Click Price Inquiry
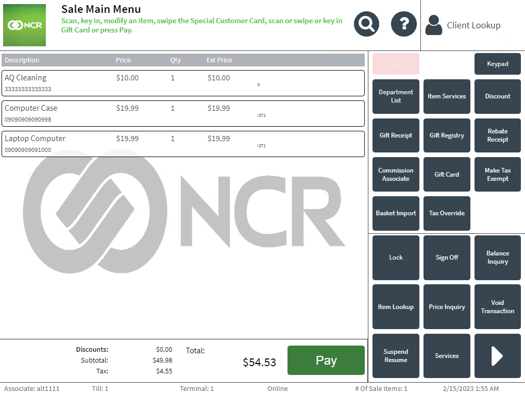Screen dimensions: 525x394 [x=447, y=306]
